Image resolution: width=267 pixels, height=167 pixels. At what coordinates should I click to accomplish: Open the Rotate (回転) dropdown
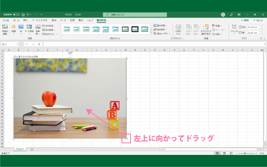tap(217, 34)
